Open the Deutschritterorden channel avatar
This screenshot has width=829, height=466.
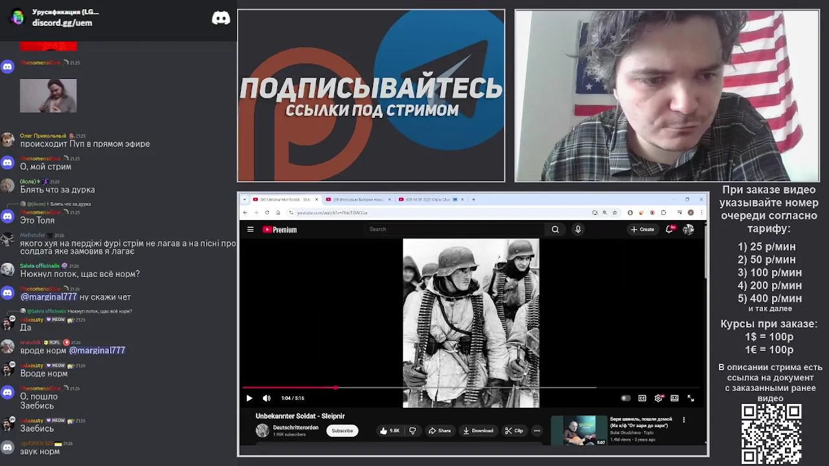point(262,430)
